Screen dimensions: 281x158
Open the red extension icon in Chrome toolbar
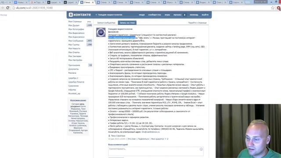(279, 8)
